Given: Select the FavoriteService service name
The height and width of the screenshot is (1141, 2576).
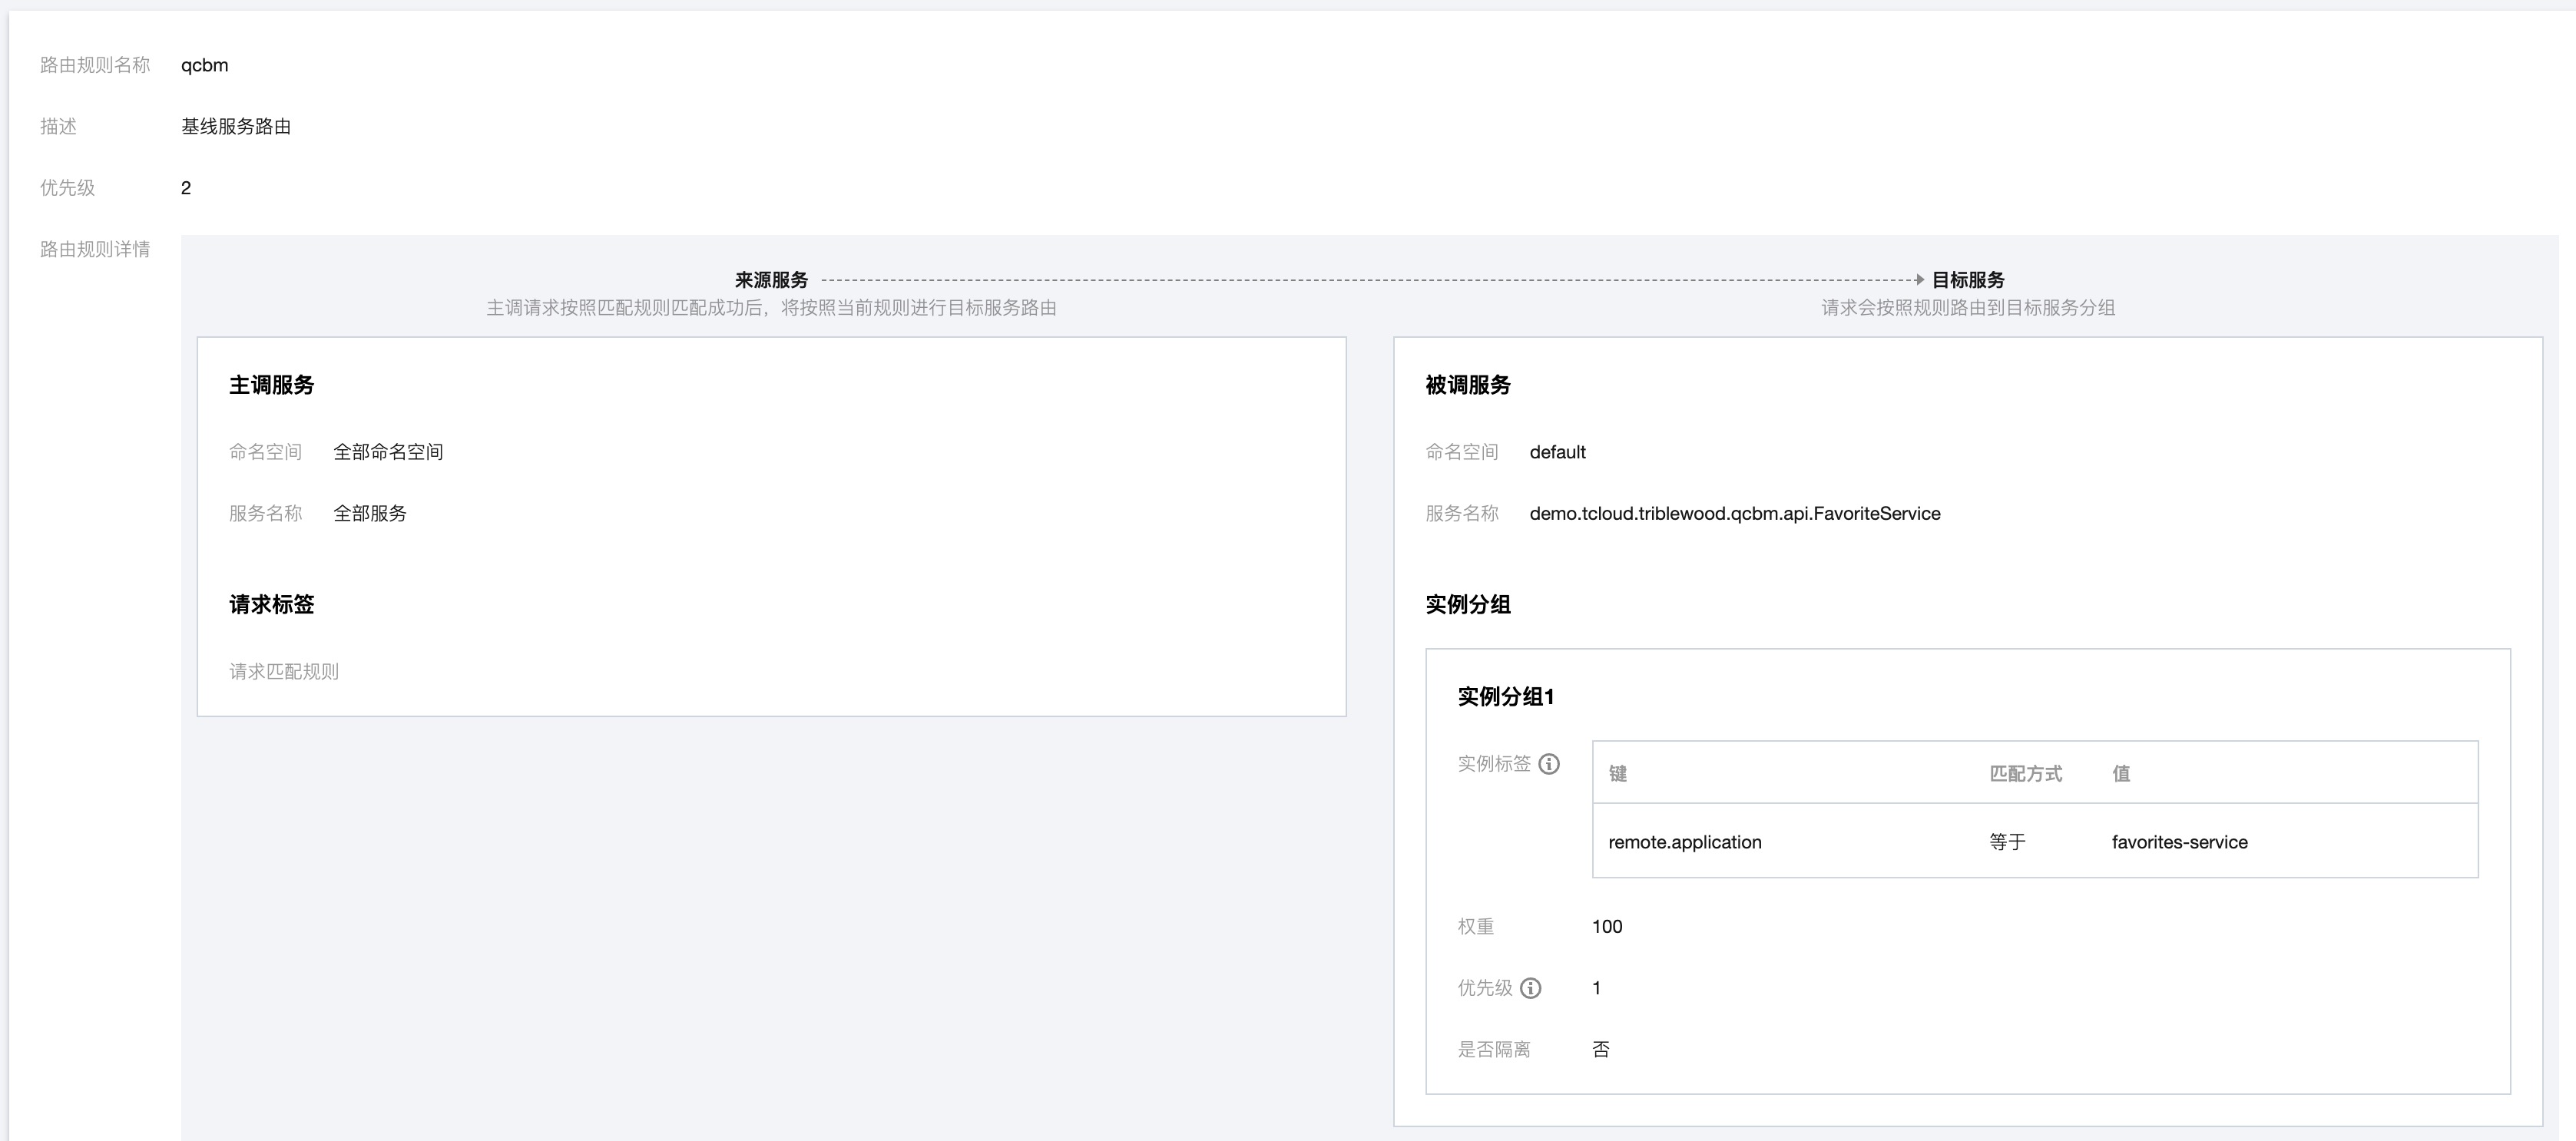Looking at the screenshot, I should click(x=1735, y=513).
